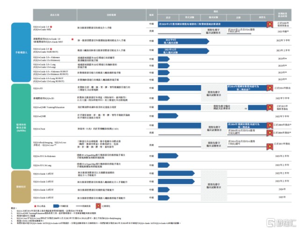Click the red star beside IQQA-Guide 1.0
Image resolution: width=299 pixels, height=230 pixels.
(x=51, y=27)
